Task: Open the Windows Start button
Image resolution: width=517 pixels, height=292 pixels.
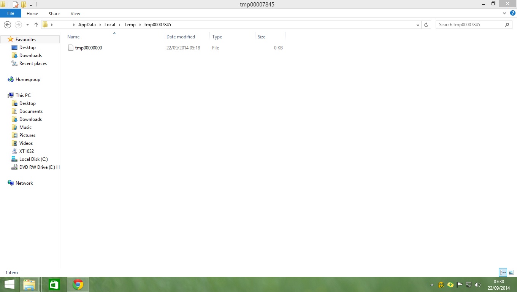Action: tap(9, 284)
